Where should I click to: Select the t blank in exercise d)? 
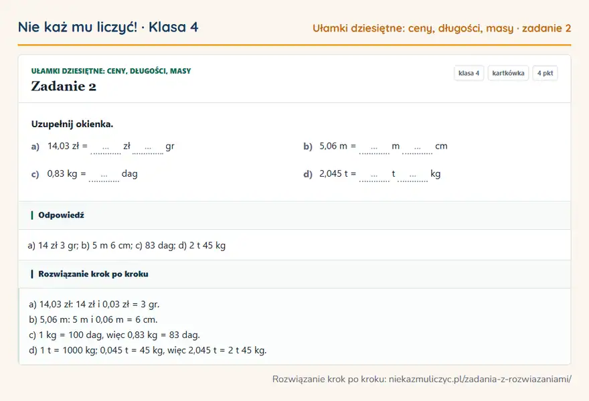[x=374, y=175]
